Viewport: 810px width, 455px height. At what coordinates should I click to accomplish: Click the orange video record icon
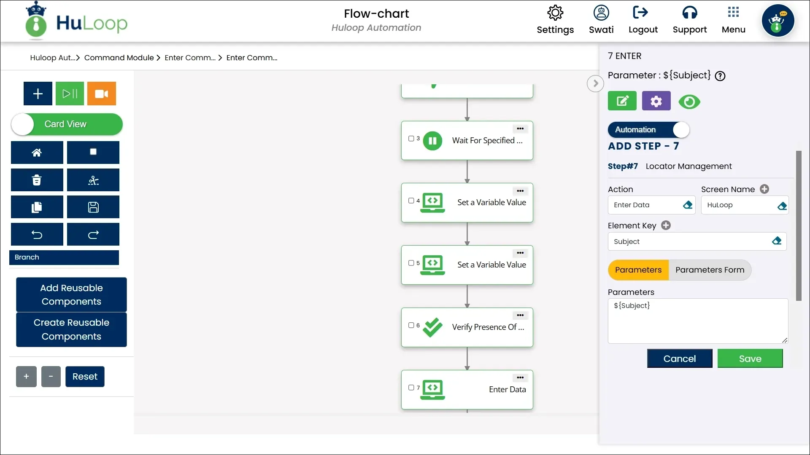tap(101, 94)
